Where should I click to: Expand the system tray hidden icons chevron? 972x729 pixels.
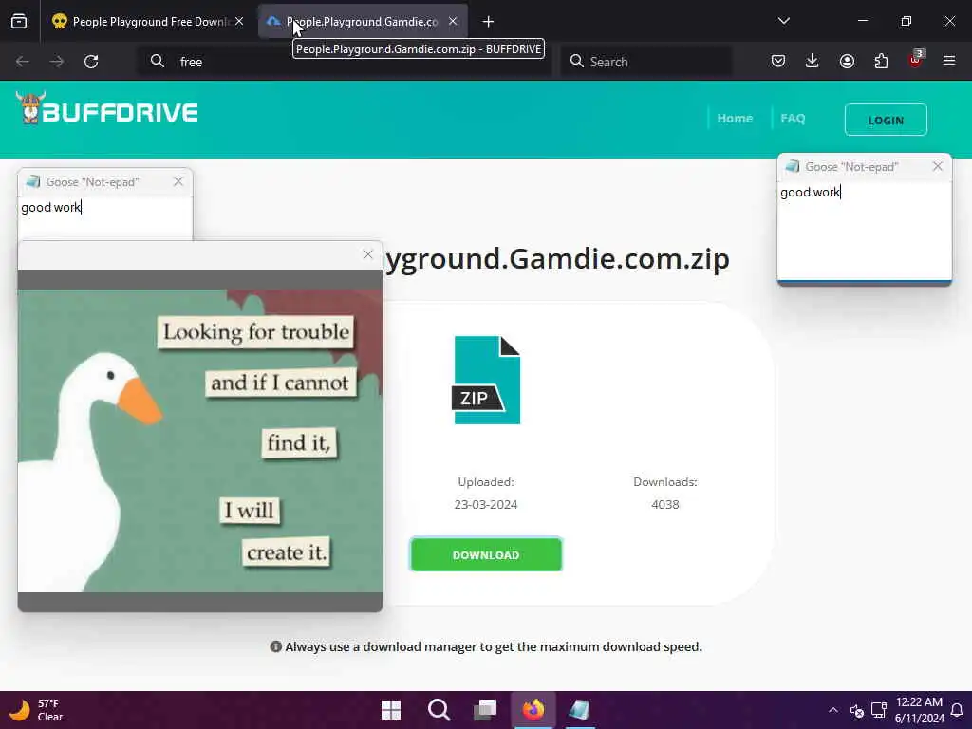pyautogui.click(x=833, y=710)
